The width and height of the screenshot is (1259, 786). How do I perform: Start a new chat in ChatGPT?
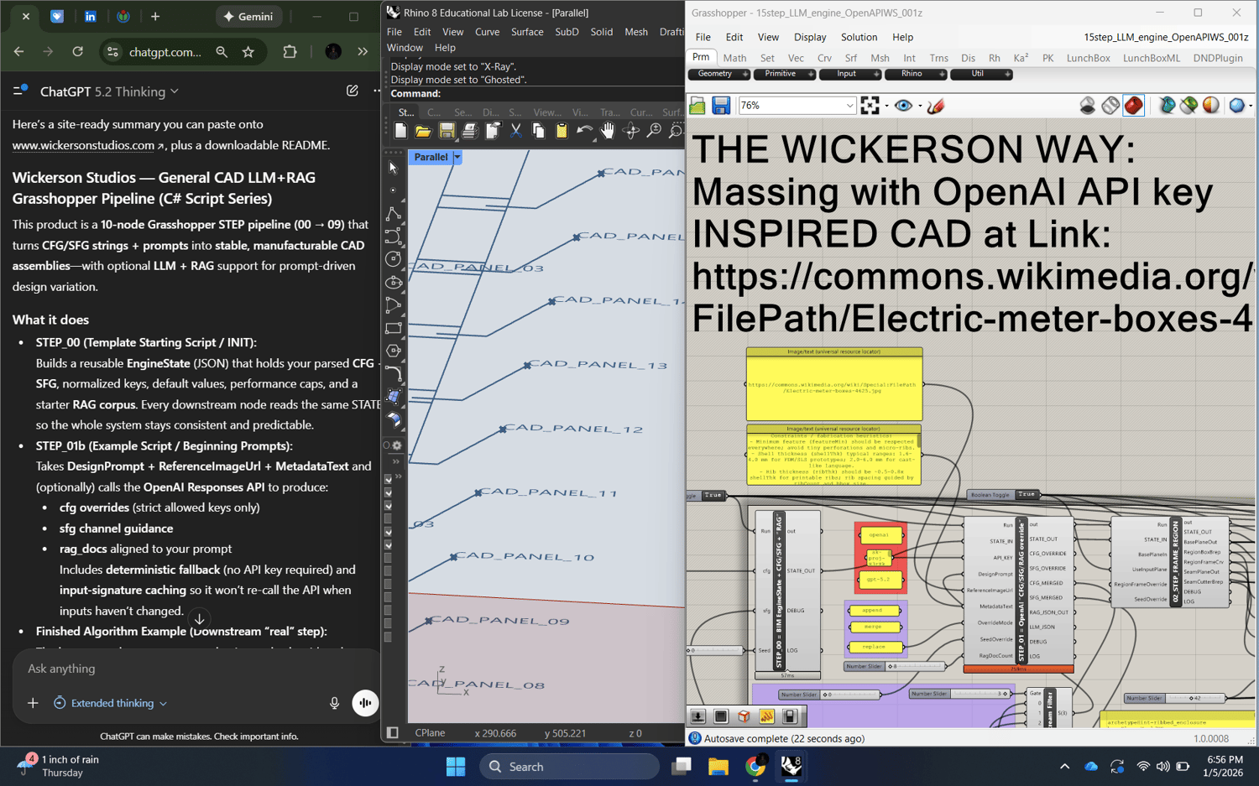click(353, 91)
